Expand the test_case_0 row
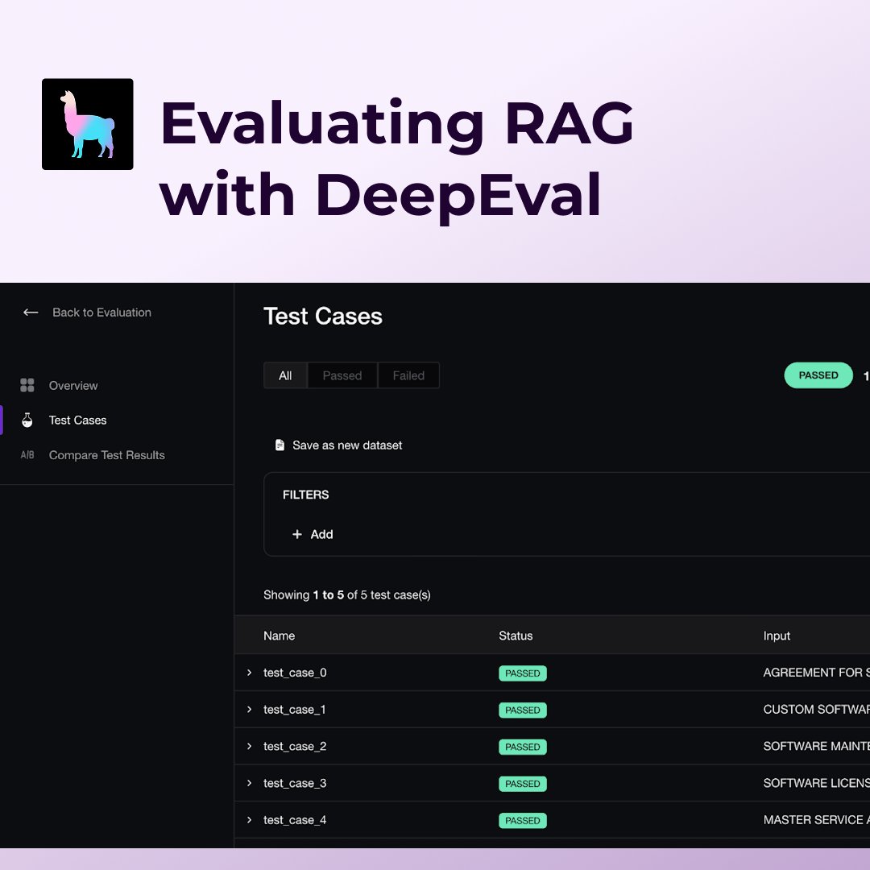This screenshot has height=870, width=870. click(x=250, y=673)
